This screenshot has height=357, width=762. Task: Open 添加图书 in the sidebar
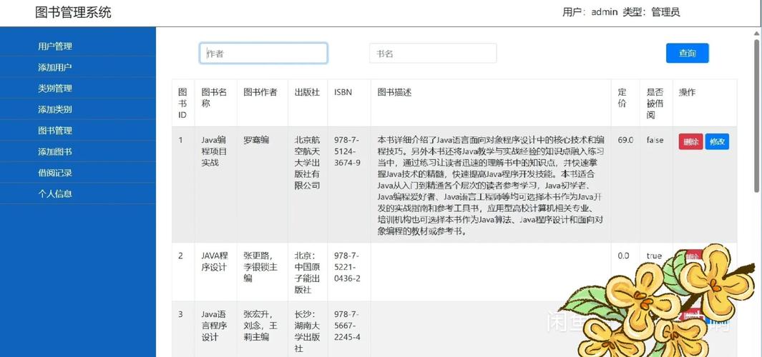coord(55,152)
